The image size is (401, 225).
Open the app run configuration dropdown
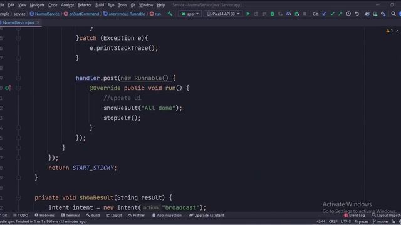pyautogui.click(x=190, y=14)
